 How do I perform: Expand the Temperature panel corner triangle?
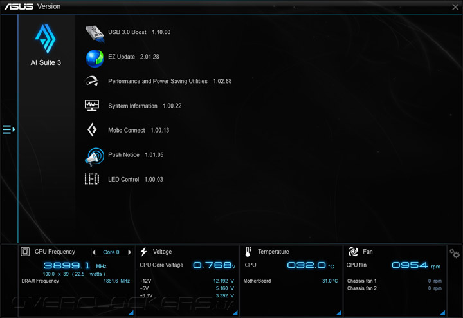tap(339, 313)
